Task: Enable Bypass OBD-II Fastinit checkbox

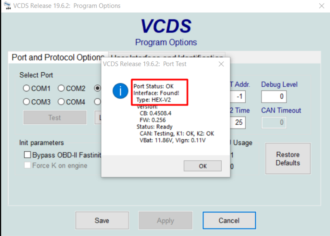Action: [27, 155]
